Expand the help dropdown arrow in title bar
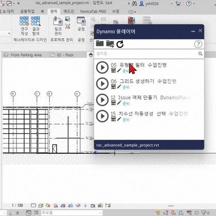 click(194, 4)
